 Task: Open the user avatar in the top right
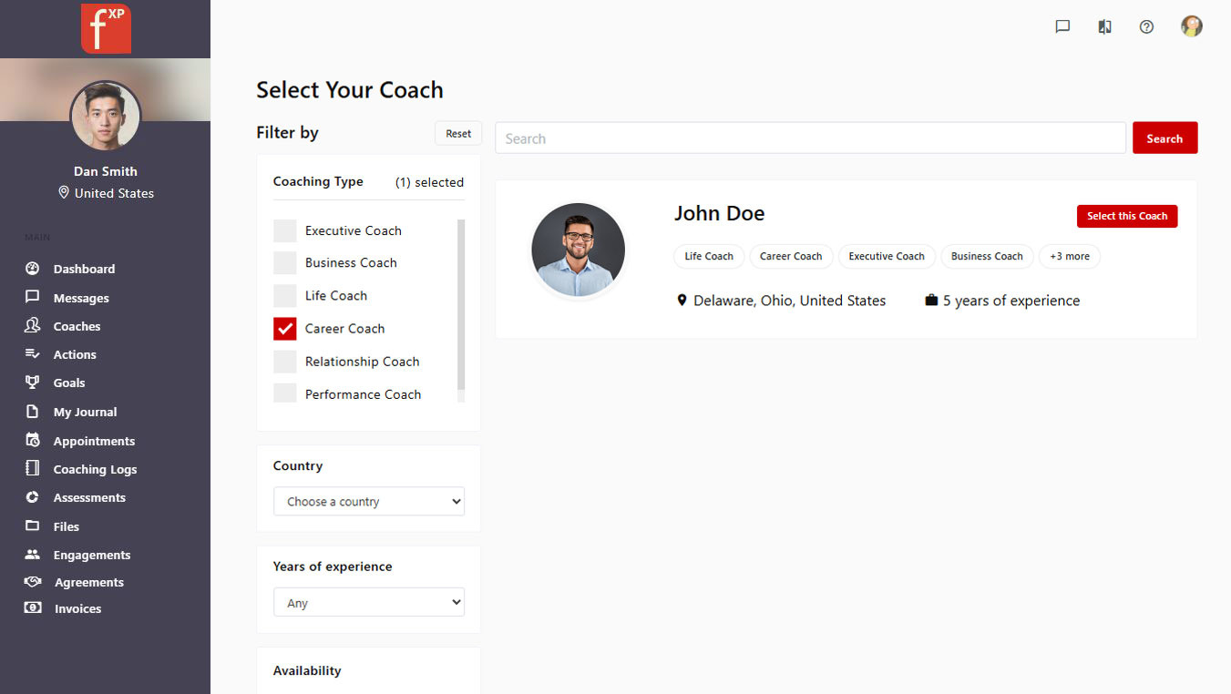pos(1191,26)
